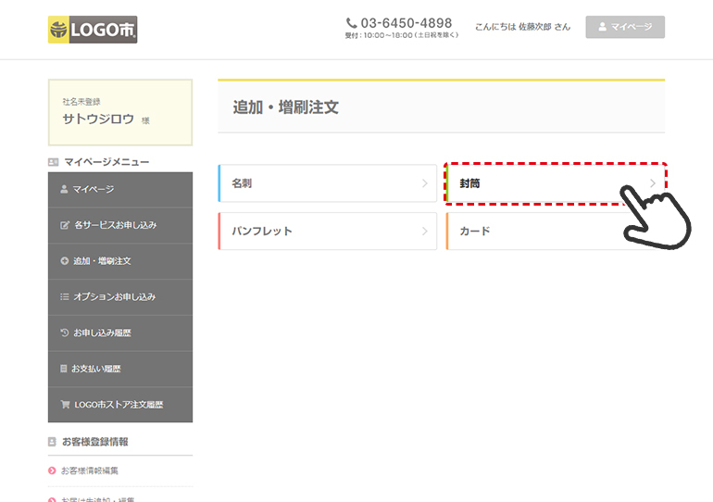Open お支払い履歴 in sidebar
The height and width of the screenshot is (502, 713).
(120, 369)
